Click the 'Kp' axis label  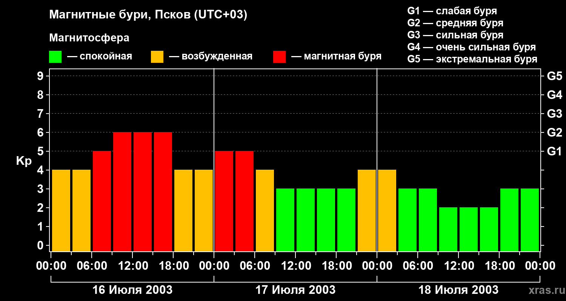pyautogui.click(x=24, y=161)
